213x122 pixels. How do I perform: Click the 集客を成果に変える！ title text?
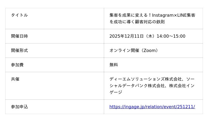coord(130,15)
